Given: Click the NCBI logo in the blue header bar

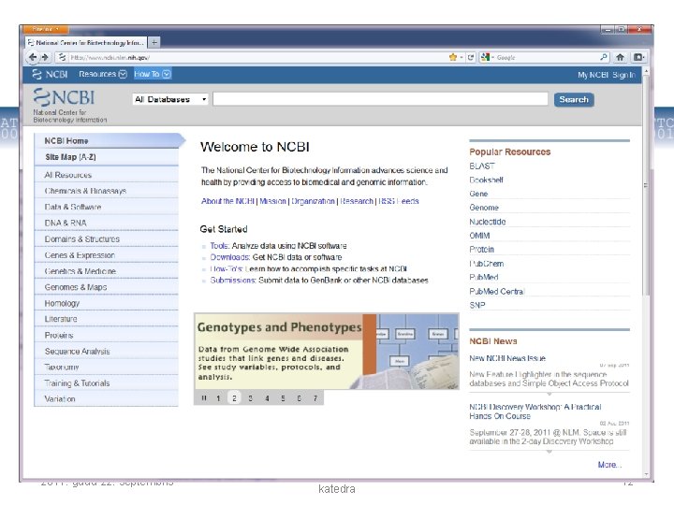Looking at the screenshot, I should click(x=50, y=74).
